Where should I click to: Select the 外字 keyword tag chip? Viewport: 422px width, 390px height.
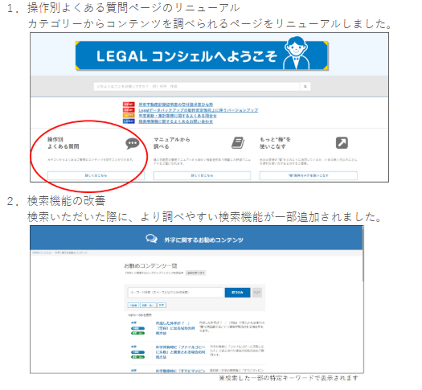point(162,306)
